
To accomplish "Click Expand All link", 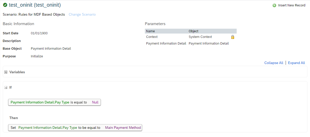I will (x=296, y=63).
